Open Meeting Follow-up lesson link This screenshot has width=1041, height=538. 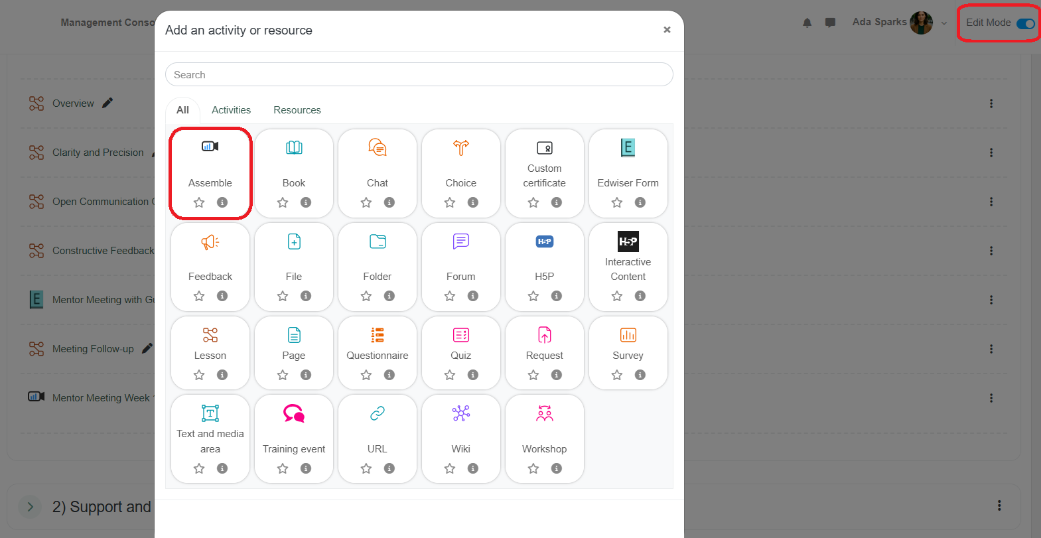click(93, 349)
